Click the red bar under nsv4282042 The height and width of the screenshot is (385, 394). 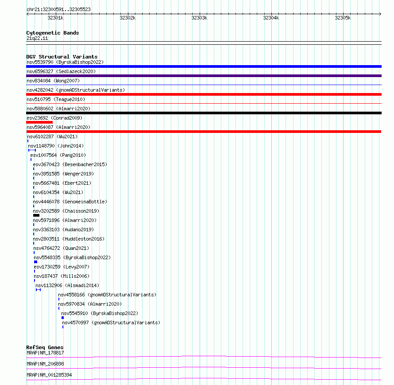[204, 94]
